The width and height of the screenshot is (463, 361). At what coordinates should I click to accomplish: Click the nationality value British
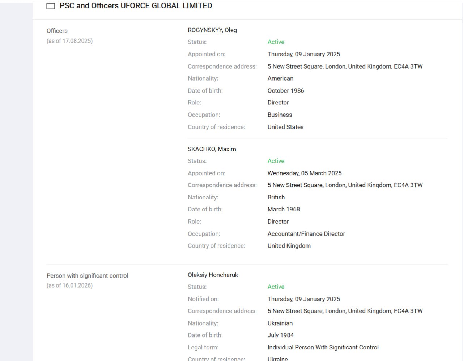(x=276, y=197)
